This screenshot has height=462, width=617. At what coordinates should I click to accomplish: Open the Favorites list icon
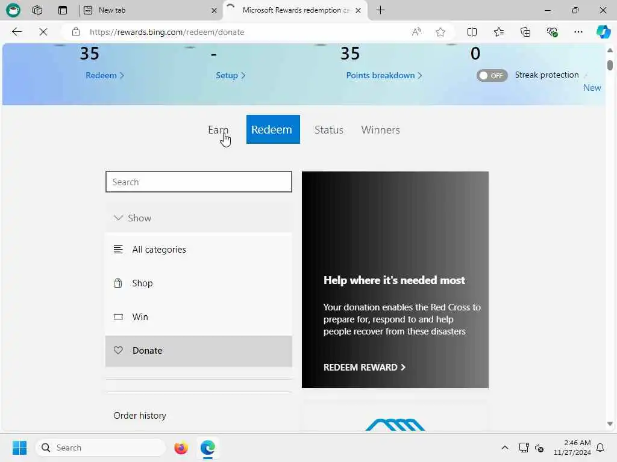coord(498,32)
